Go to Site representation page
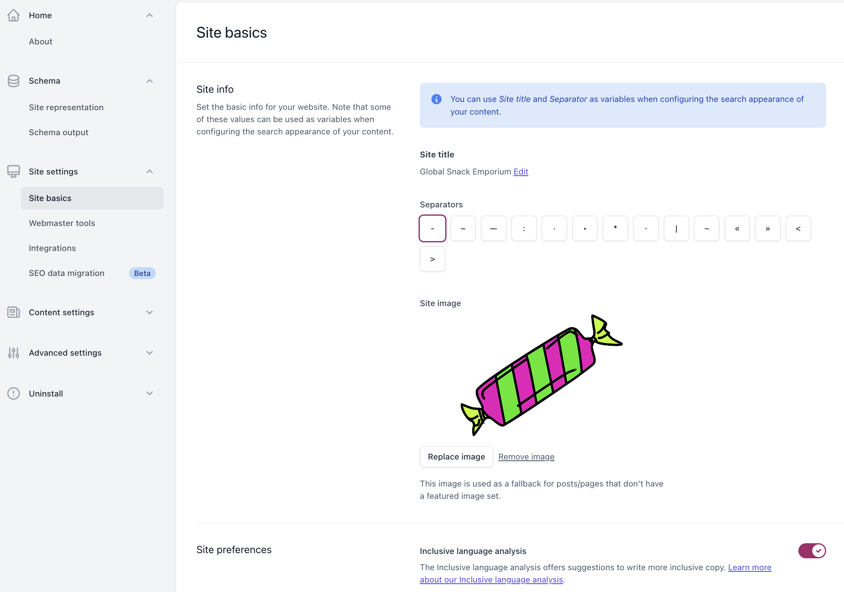The height and width of the screenshot is (592, 844). coord(66,107)
